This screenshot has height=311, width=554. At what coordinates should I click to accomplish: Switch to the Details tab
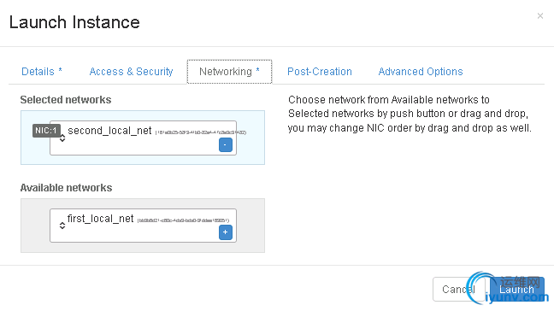point(42,72)
